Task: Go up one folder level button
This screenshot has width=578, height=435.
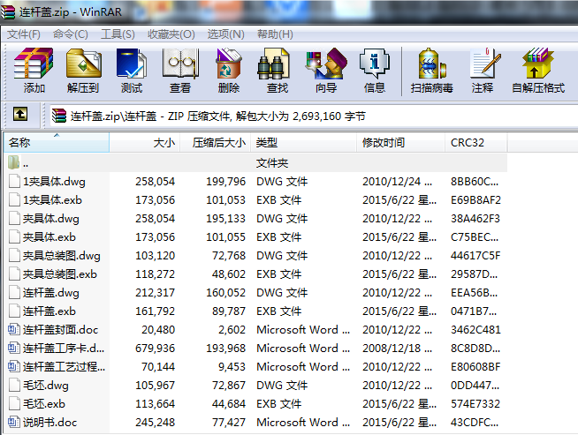Action: [20, 114]
